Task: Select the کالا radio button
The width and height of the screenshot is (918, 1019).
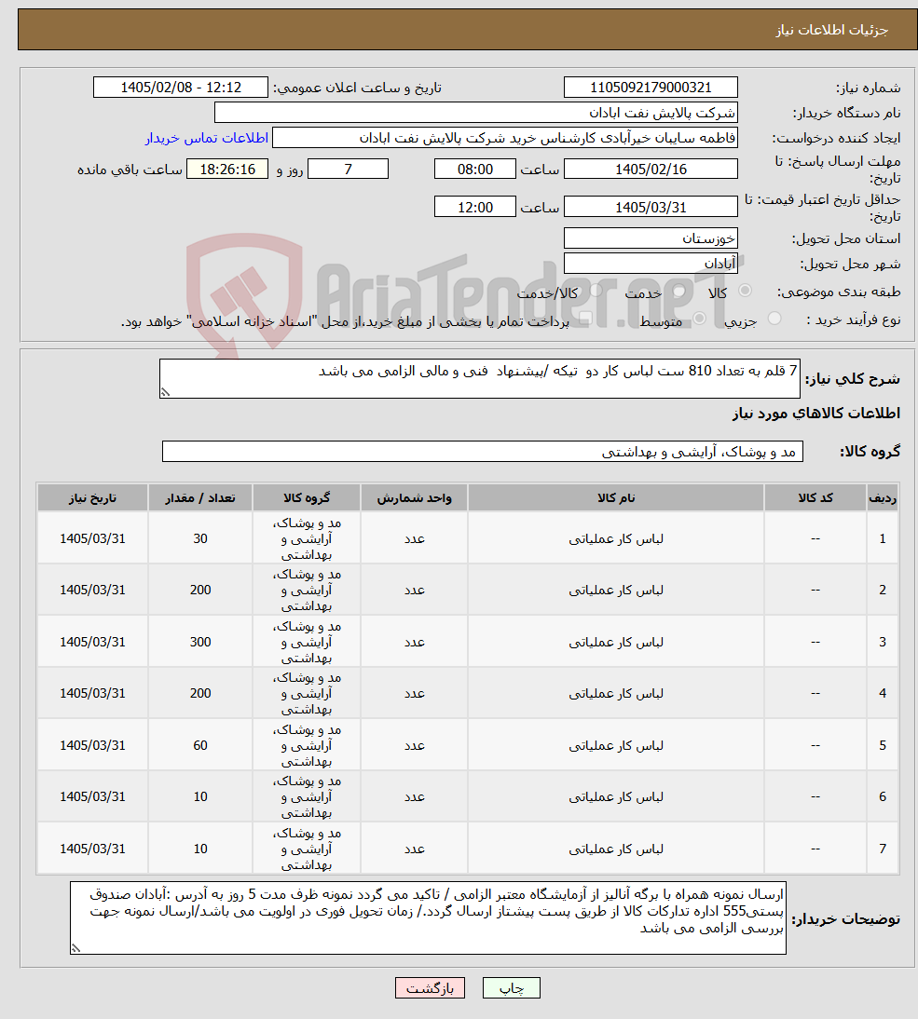Action: pos(745,291)
